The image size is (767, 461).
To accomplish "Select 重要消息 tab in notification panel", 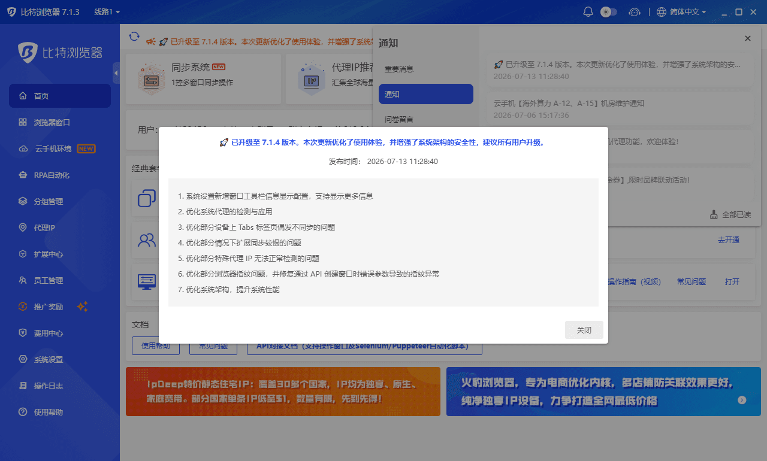I will (426, 69).
